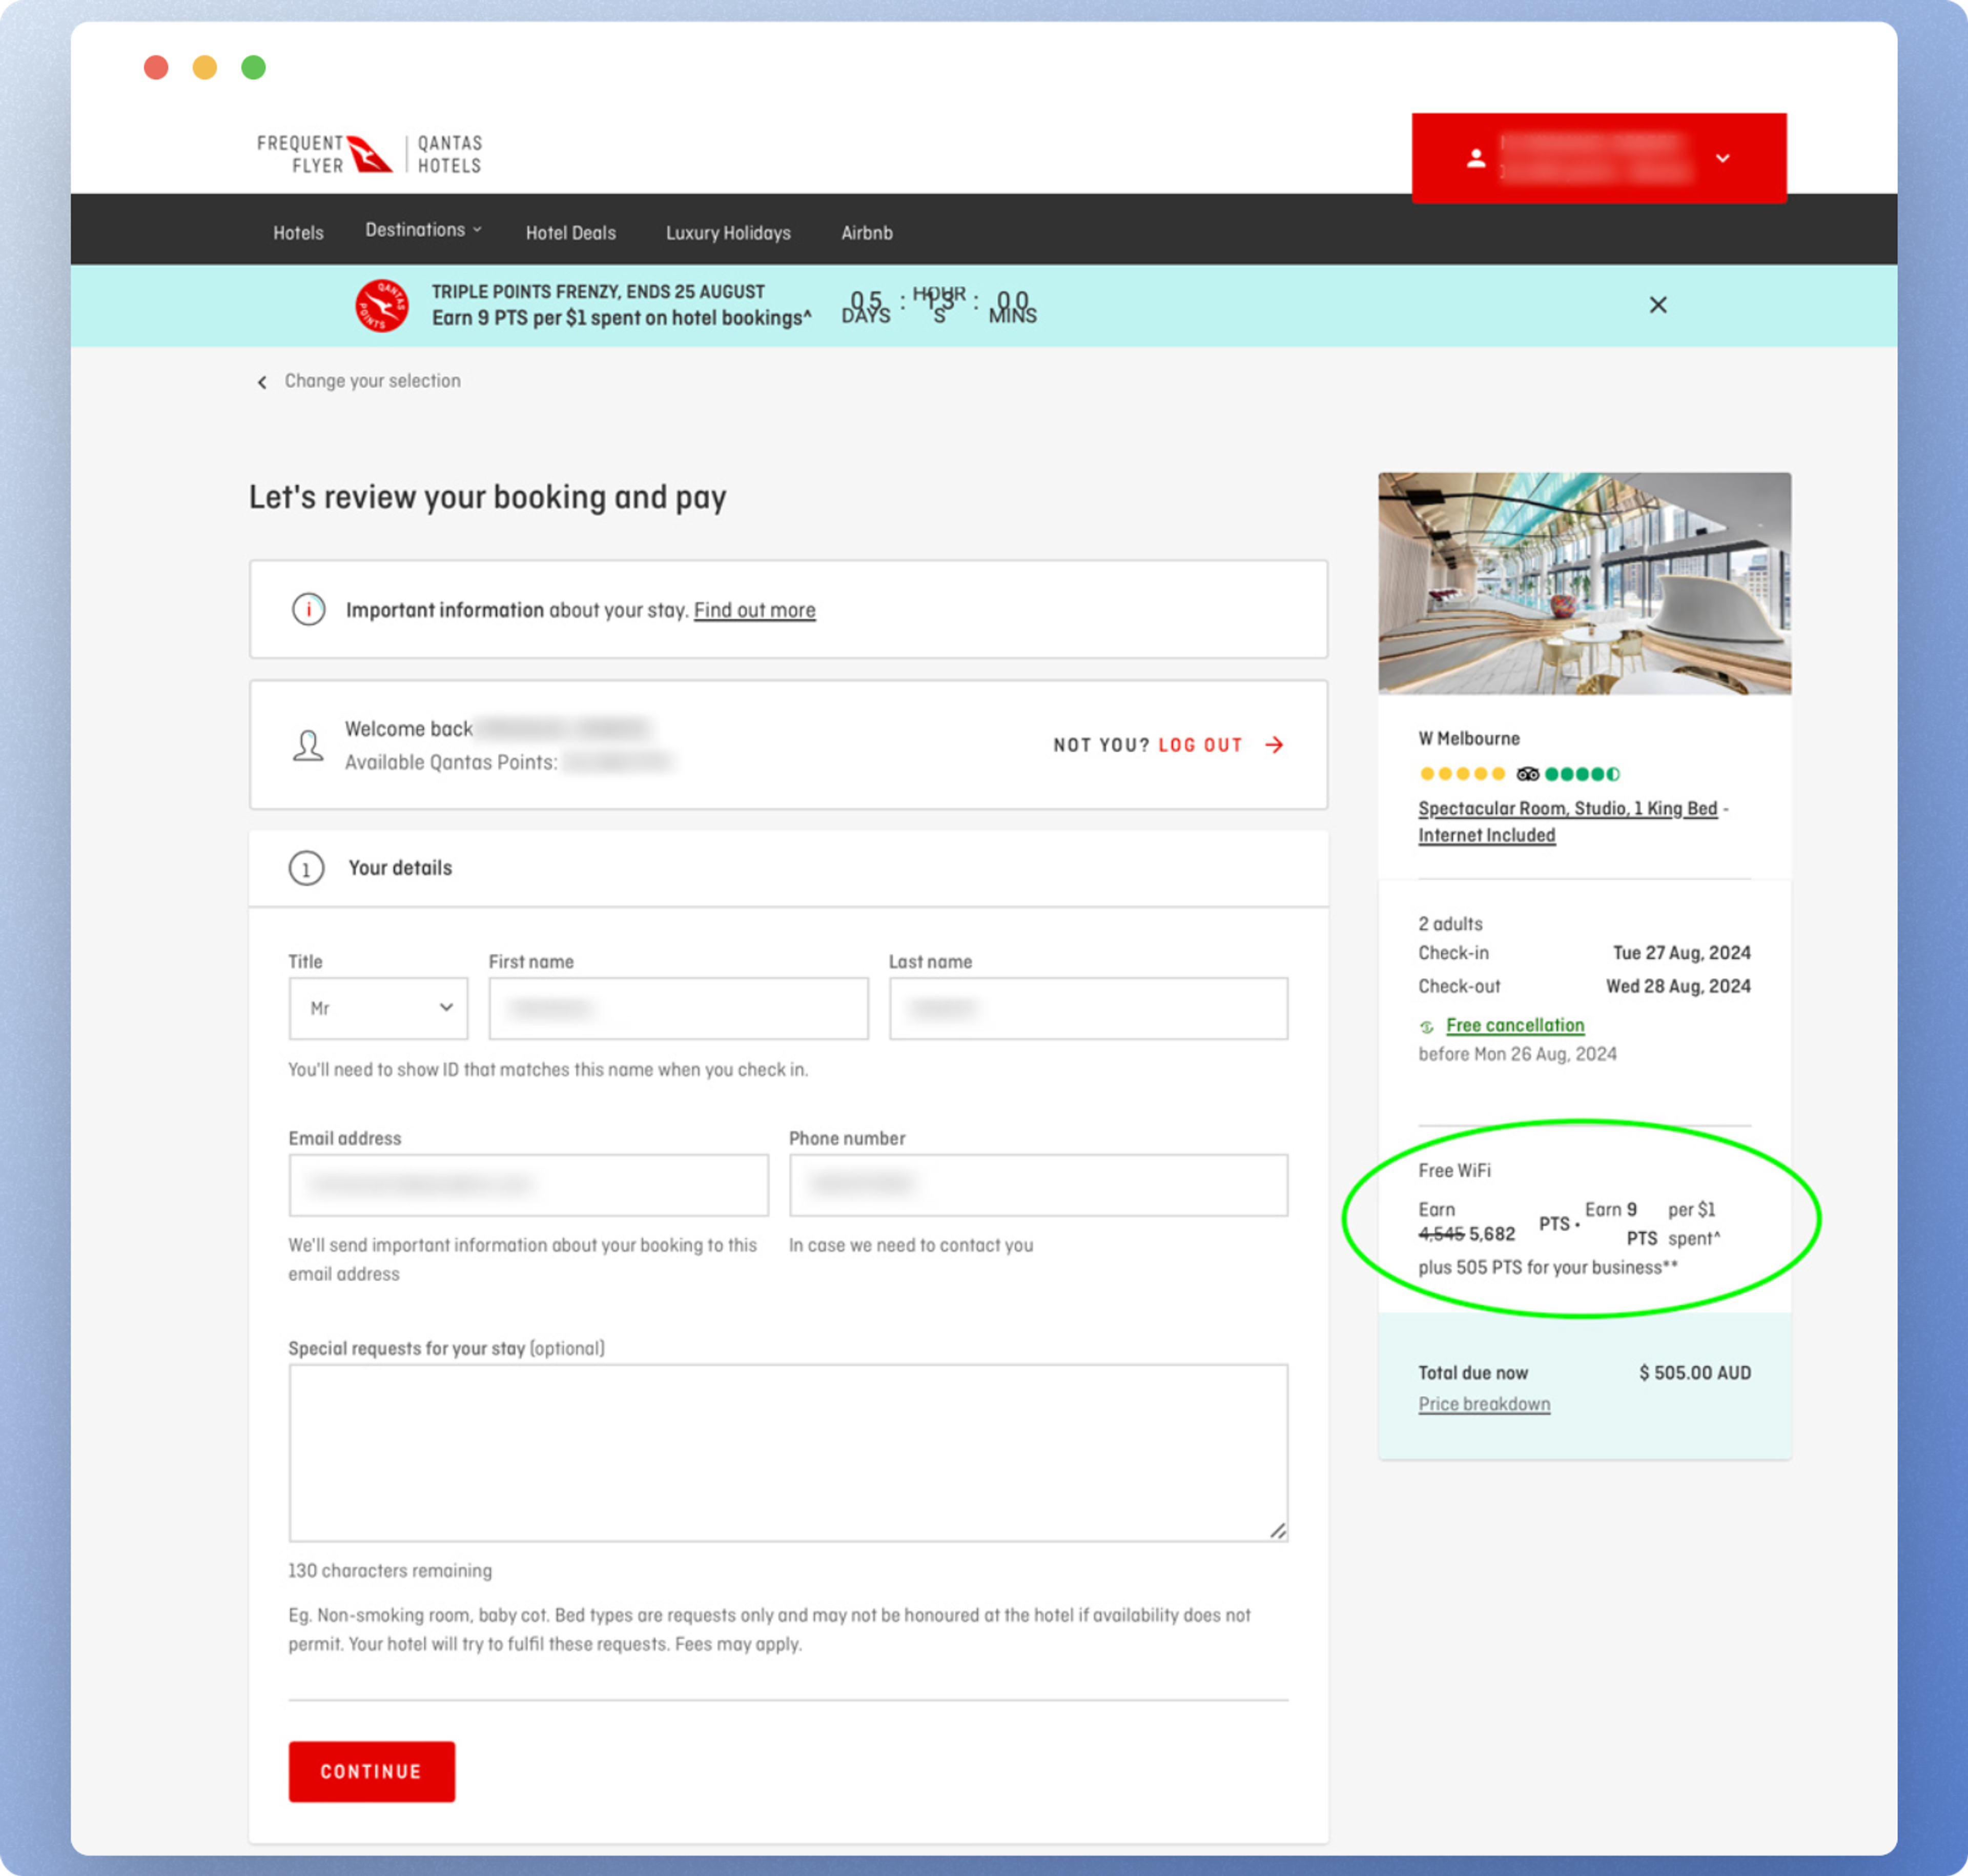Viewport: 1968px width, 1876px height.
Task: Click the user profile icon next to Welcome back
Action: tap(308, 745)
